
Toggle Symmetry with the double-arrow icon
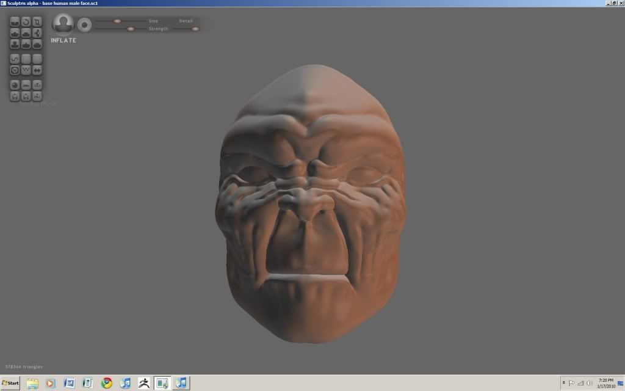(37, 70)
